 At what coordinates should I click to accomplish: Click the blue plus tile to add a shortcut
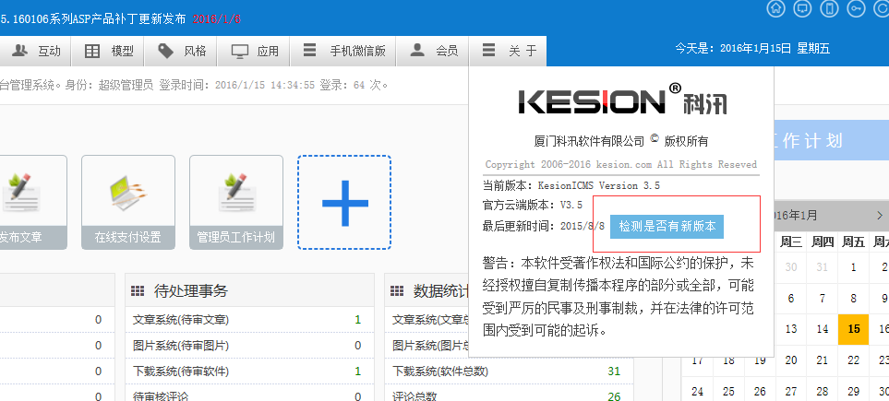tap(343, 202)
